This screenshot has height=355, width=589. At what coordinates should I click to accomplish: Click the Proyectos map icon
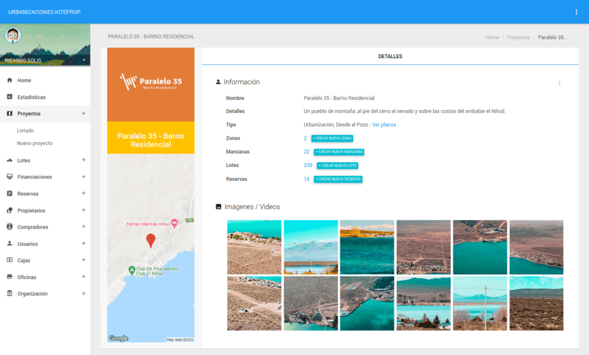[x=10, y=114]
